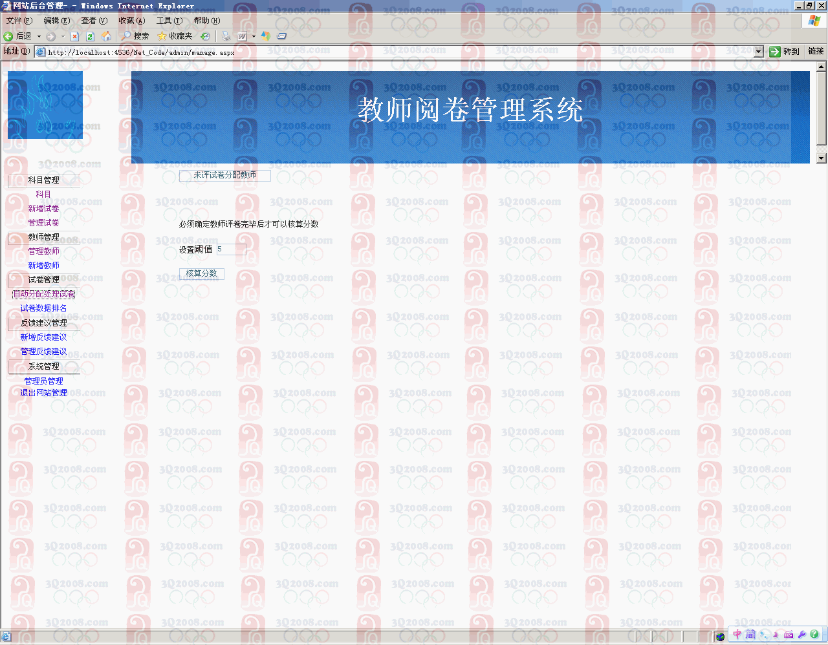Open the 工具(T) menu
Image resolution: width=828 pixels, height=645 pixels.
pos(169,21)
